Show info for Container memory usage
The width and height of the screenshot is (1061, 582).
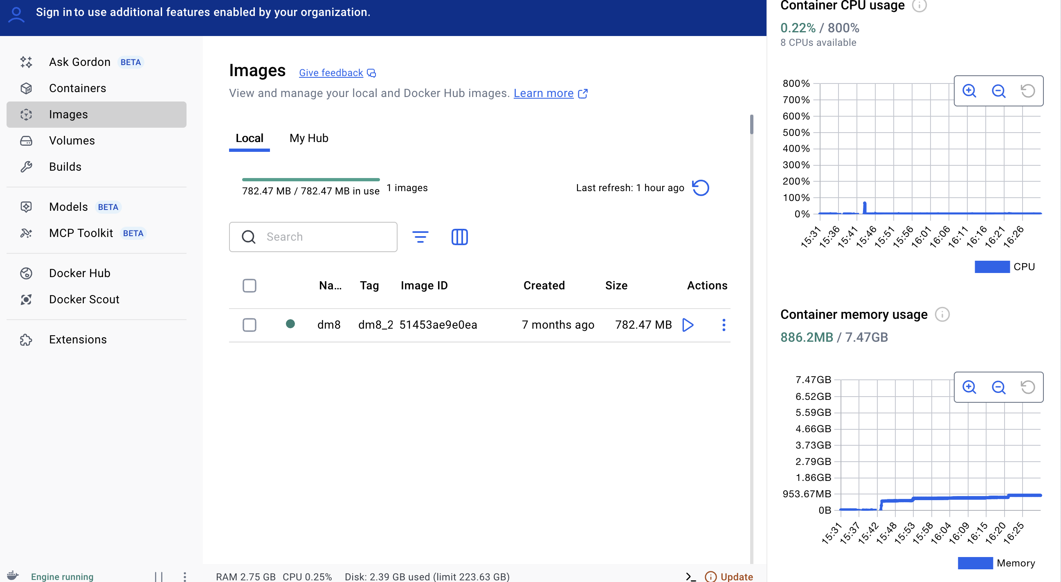coord(942,314)
